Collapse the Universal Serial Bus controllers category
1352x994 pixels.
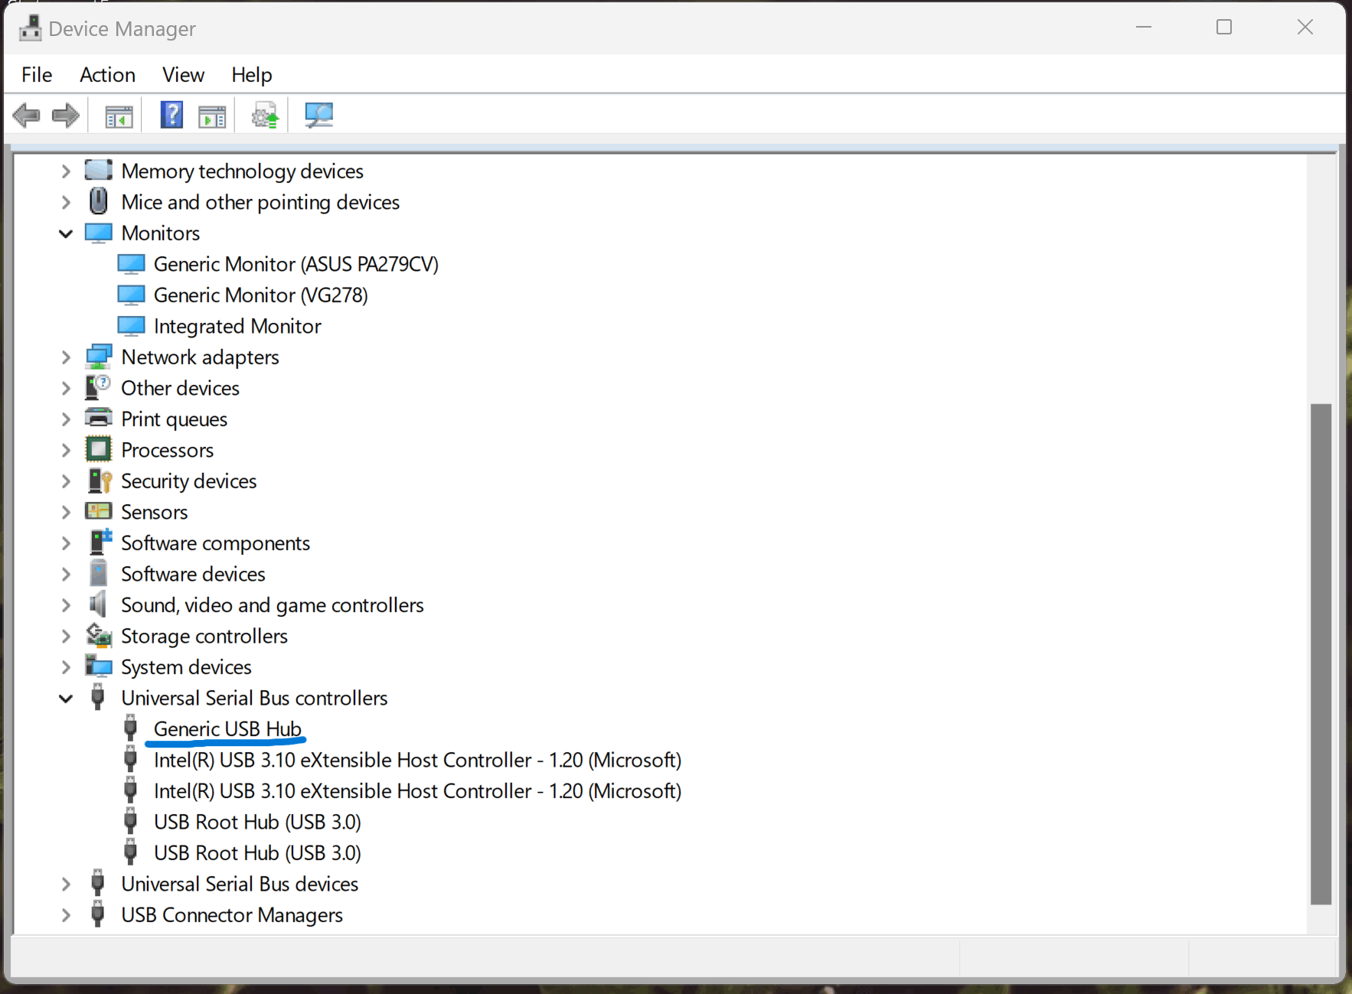point(65,698)
